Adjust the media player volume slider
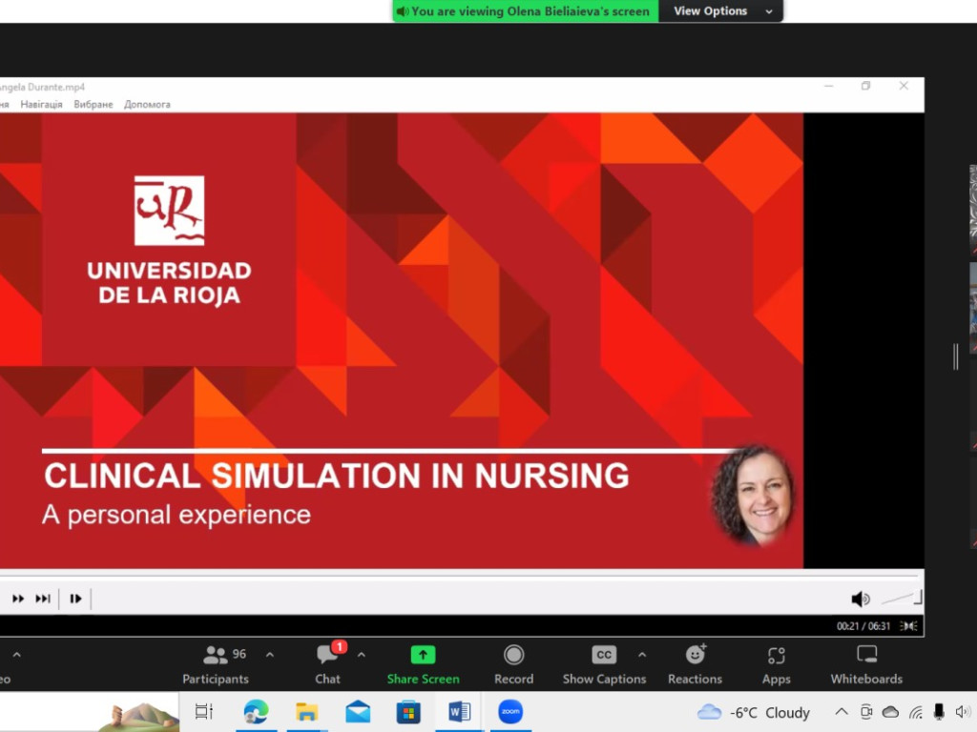 pyautogui.click(x=902, y=599)
